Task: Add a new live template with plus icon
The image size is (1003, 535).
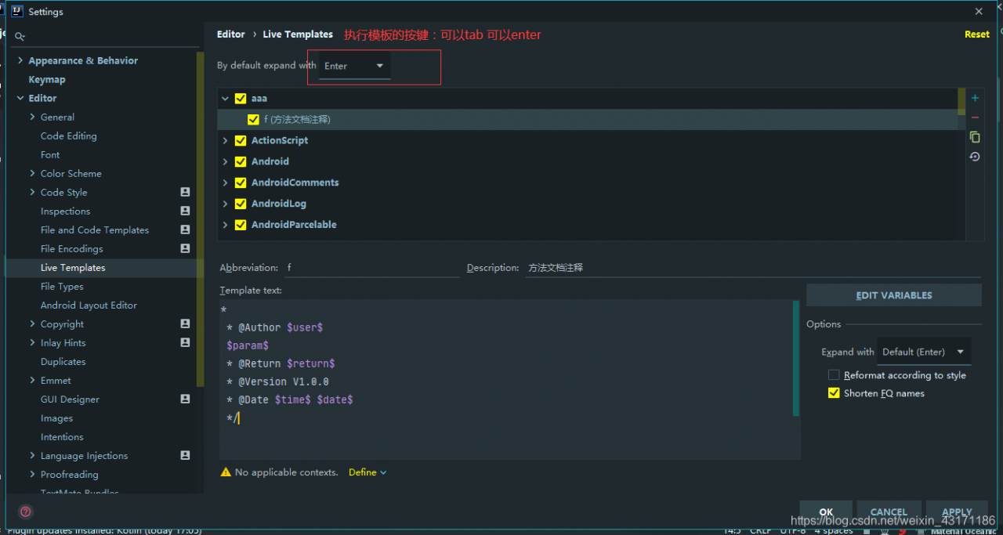Action: [975, 98]
